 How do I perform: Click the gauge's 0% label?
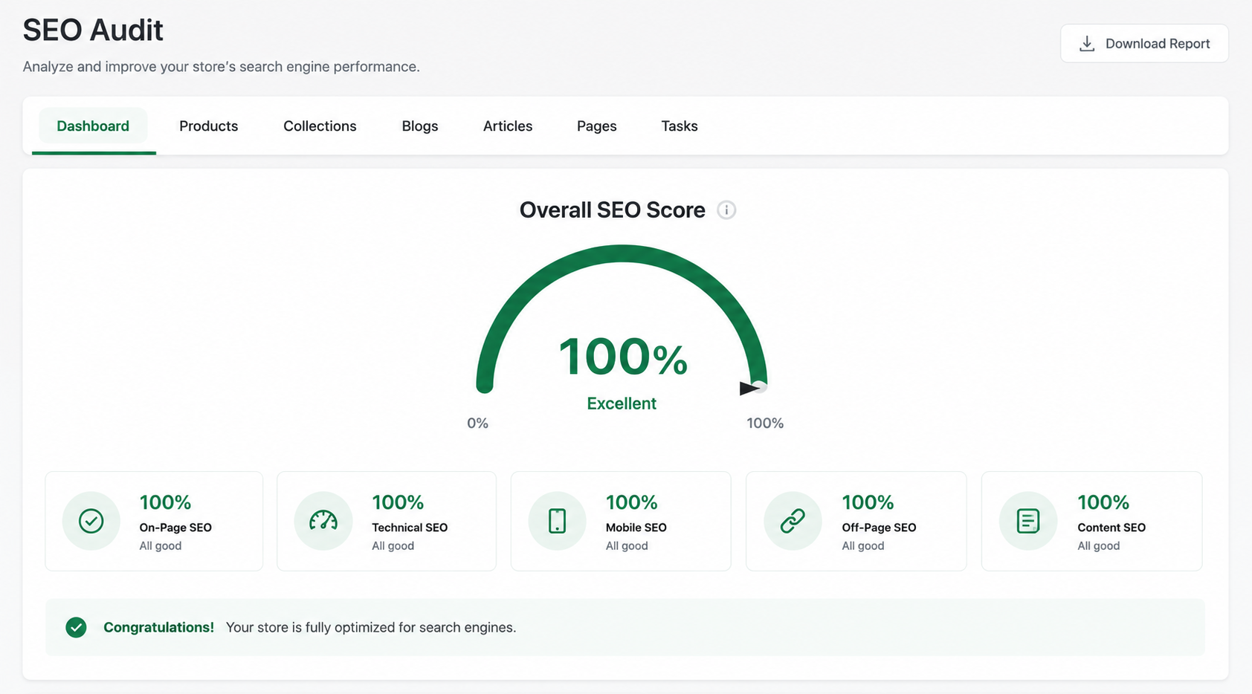tap(477, 423)
